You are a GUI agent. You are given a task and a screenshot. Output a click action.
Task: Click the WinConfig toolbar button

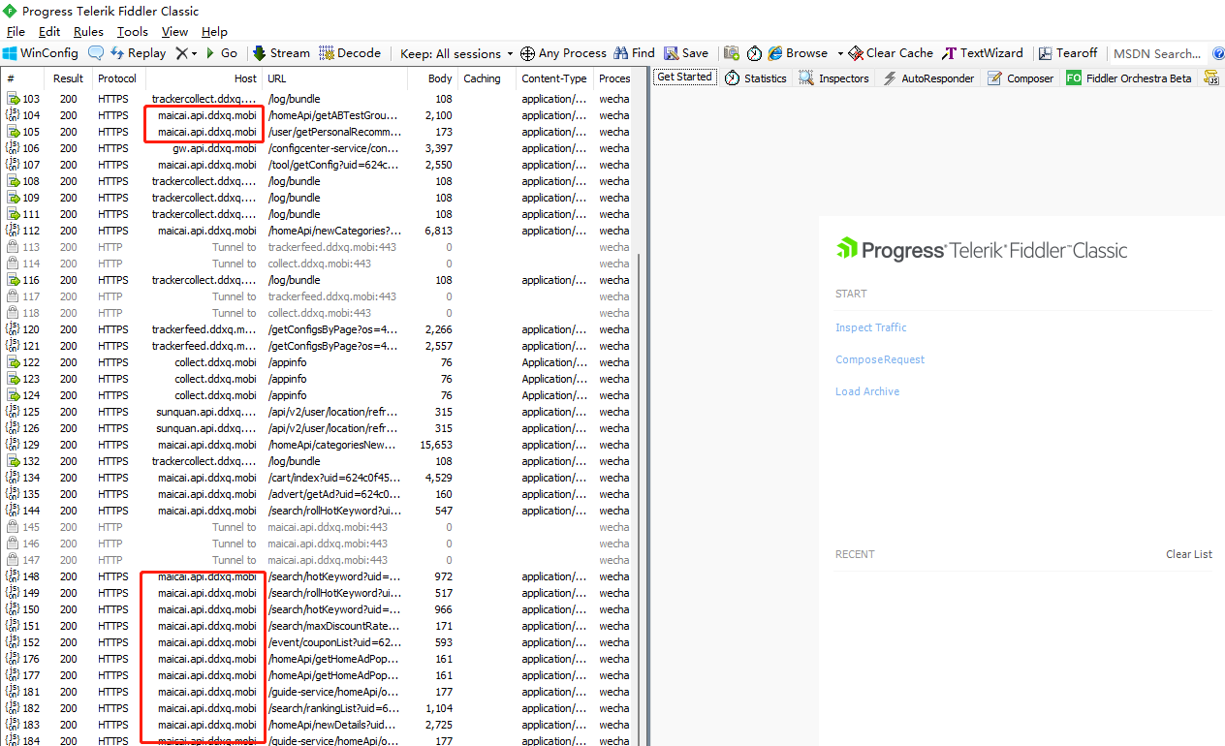[41, 53]
